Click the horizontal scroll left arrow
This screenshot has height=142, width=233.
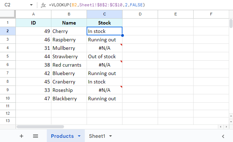click(221, 127)
